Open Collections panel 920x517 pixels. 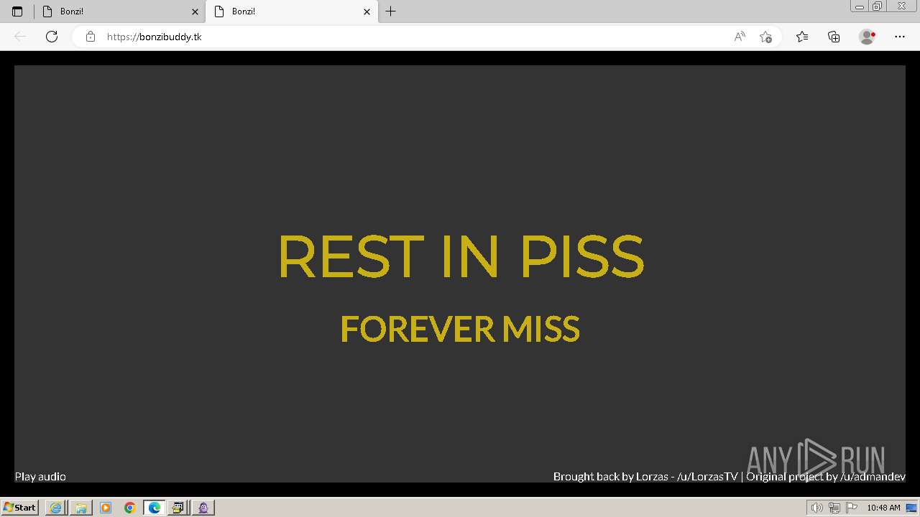[834, 37]
